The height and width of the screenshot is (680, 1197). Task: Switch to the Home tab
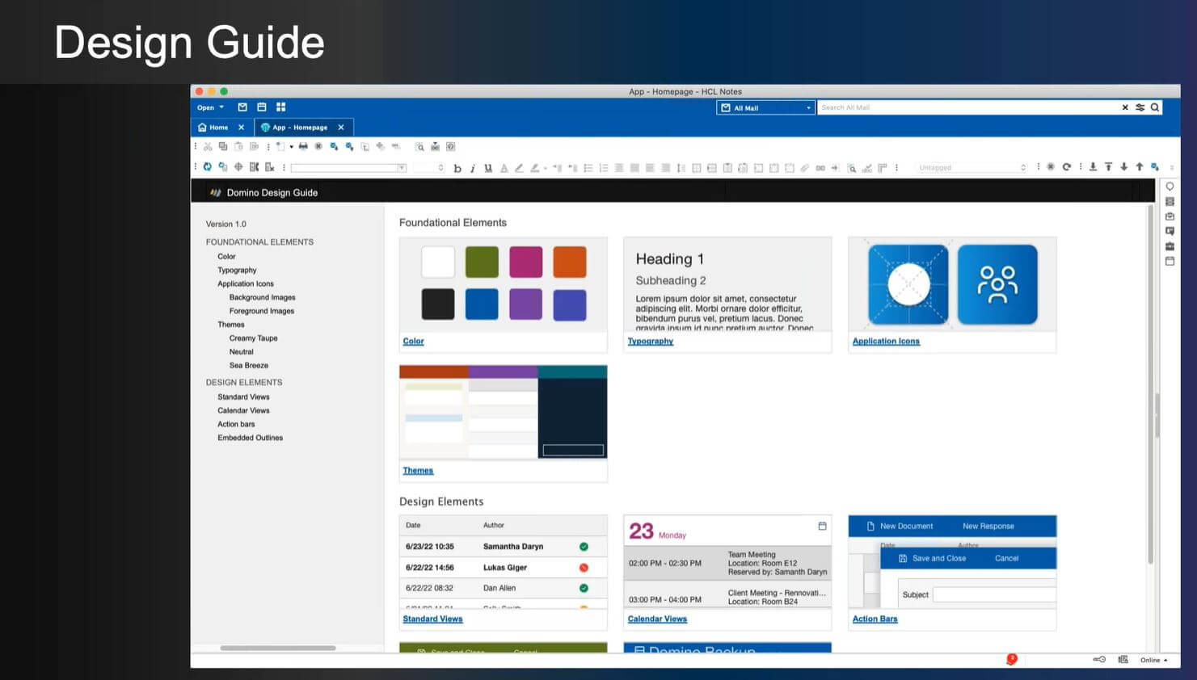(x=213, y=128)
